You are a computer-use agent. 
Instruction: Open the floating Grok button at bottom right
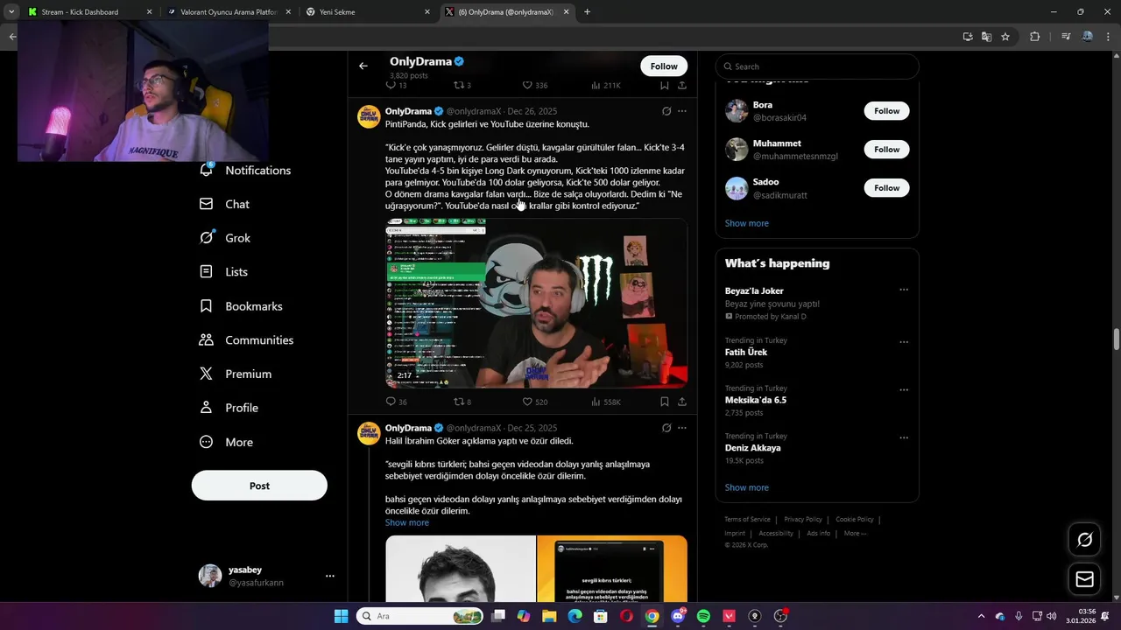(x=1084, y=540)
